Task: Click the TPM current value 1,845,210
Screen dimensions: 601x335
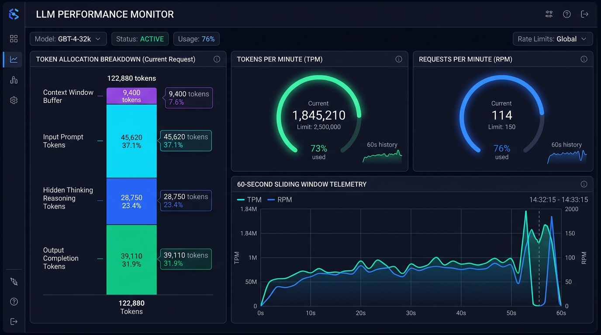Action: [319, 115]
